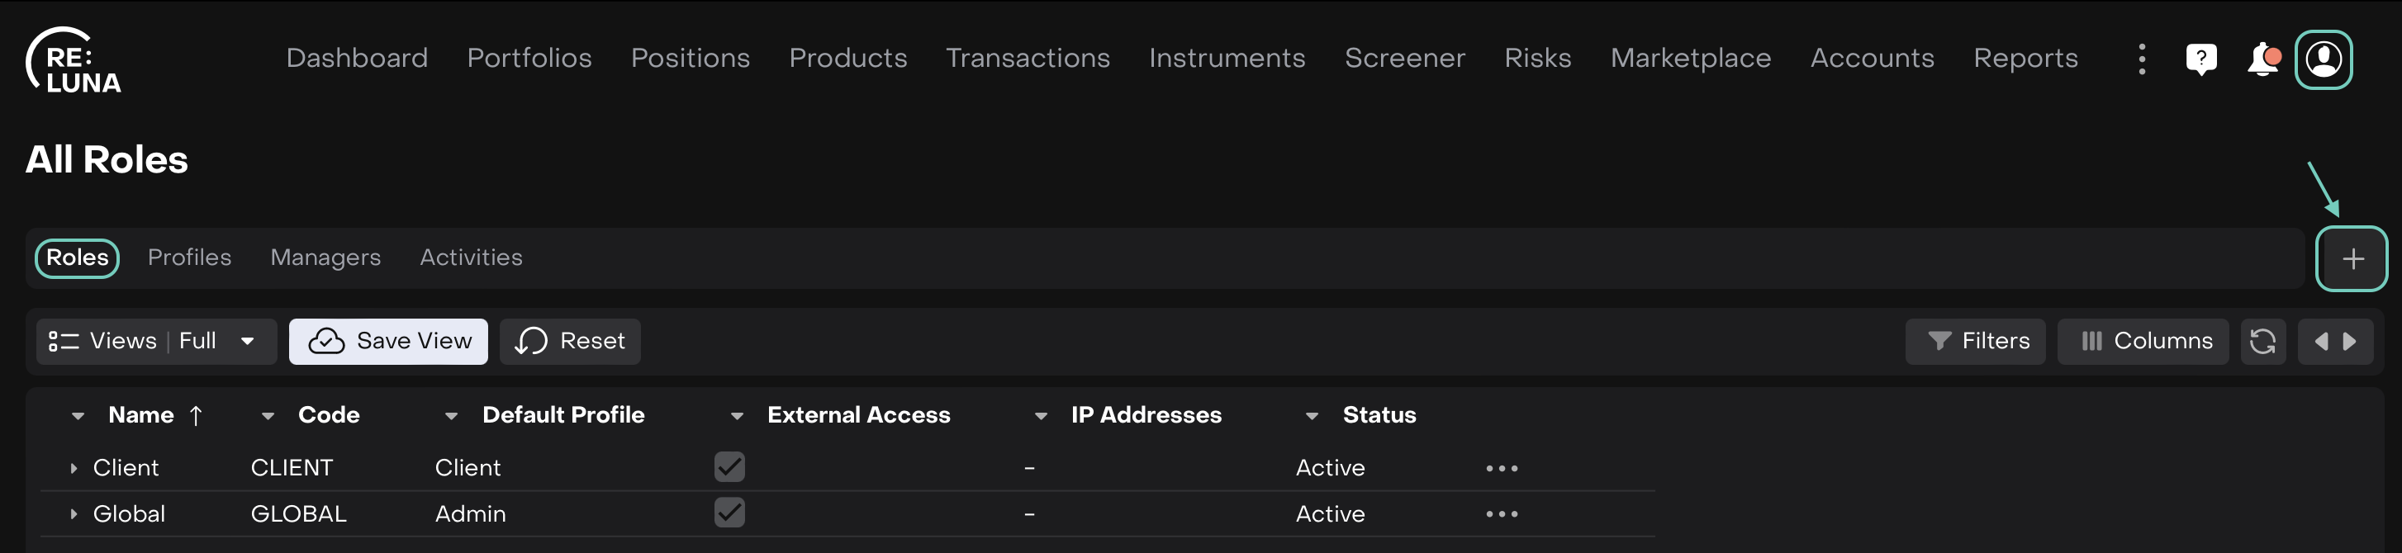Open the Filters panel

1975,342
